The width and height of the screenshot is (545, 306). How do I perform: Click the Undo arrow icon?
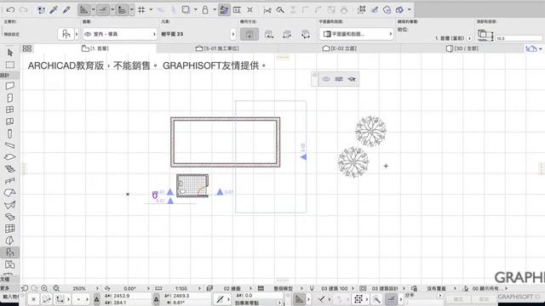click(10, 9)
